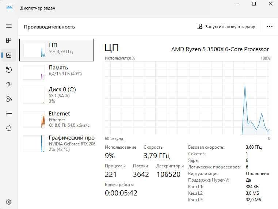Select the Графический процессор item
The image size is (278, 209).
[57, 143]
